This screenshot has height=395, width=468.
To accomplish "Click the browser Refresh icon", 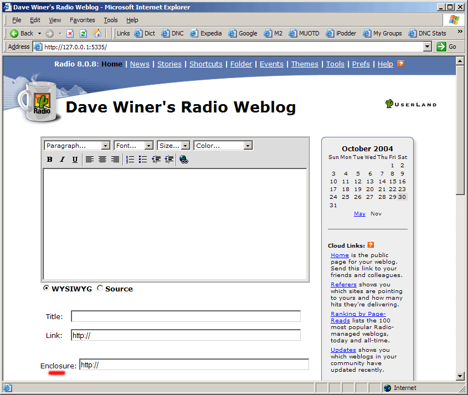I will pyautogui.click(x=84, y=33).
